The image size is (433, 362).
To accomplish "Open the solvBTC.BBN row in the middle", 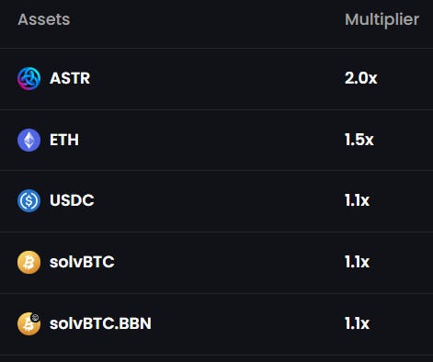I will tap(216, 324).
